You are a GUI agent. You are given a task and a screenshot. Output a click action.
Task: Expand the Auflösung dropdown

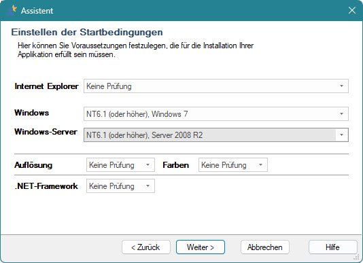[x=120, y=165]
